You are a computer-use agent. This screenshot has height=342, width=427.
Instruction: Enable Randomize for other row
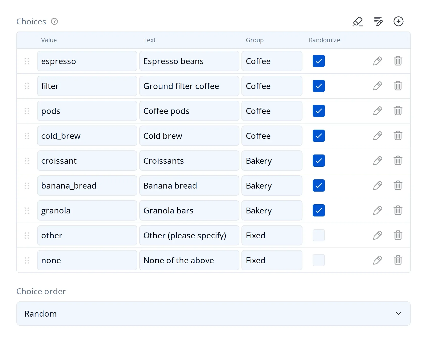(319, 235)
